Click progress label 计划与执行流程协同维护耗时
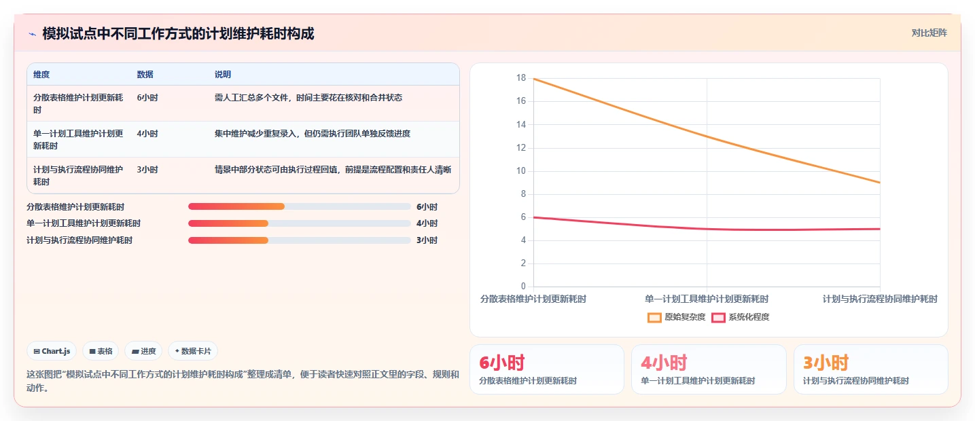The width and height of the screenshot is (975, 421). coord(79,240)
